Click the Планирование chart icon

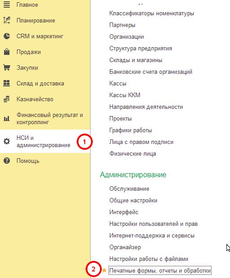(x=7, y=20)
